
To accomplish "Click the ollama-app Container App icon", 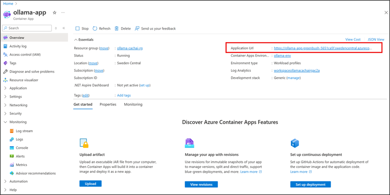I will pos(7,14).
